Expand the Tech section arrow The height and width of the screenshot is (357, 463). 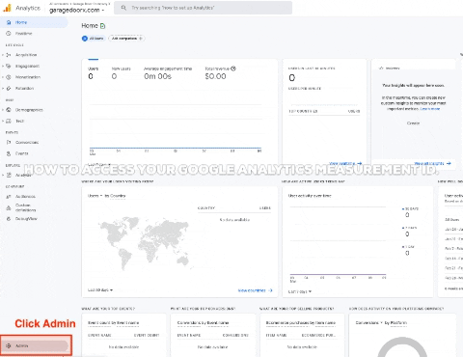coord(3,121)
